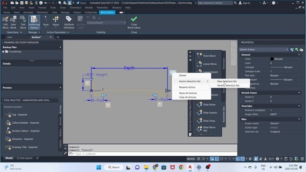Click Elevation - Imperial tool

[x=19, y=139]
